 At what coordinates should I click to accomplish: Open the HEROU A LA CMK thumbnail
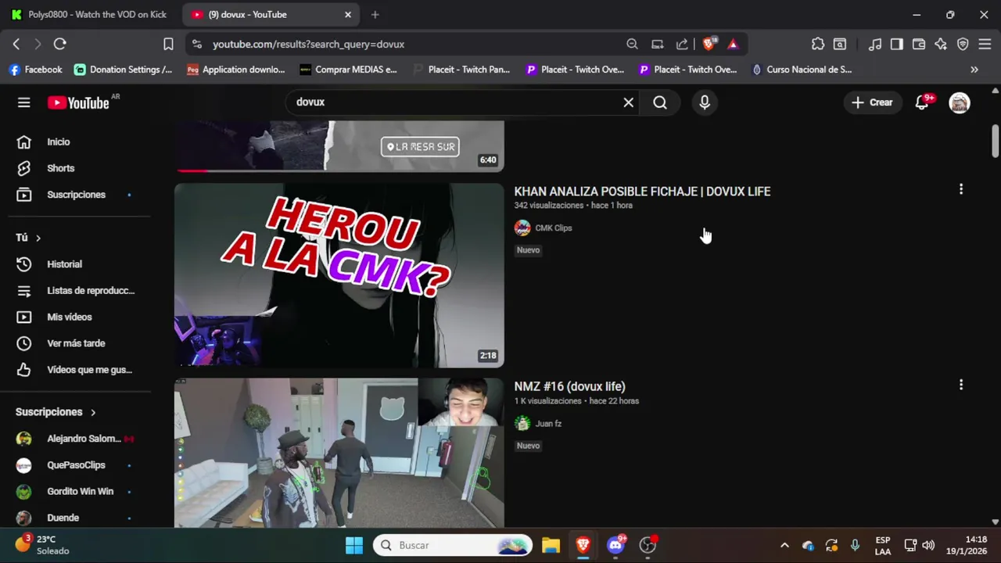pyautogui.click(x=339, y=275)
